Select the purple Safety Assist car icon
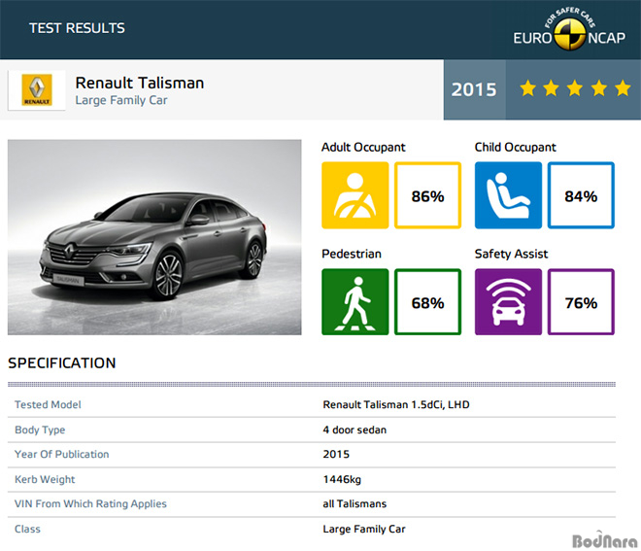This screenshot has height=551, width=641. [508, 302]
